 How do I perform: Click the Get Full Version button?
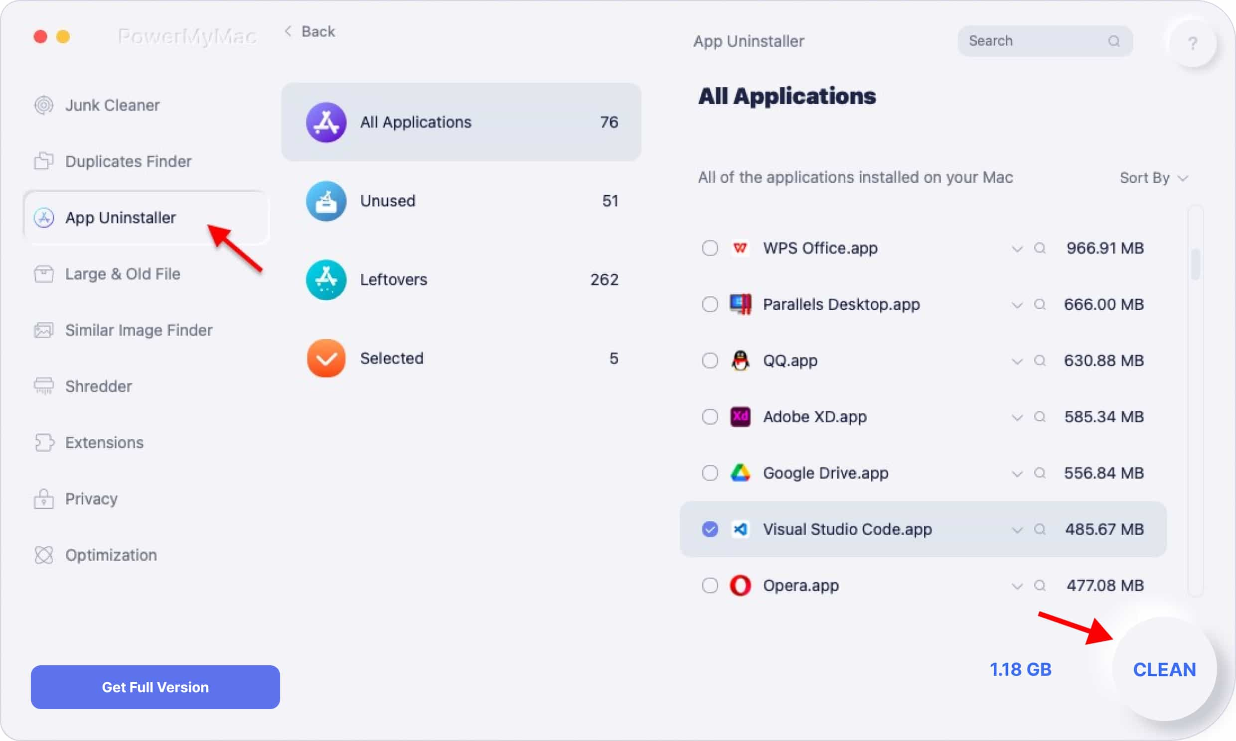tap(154, 687)
